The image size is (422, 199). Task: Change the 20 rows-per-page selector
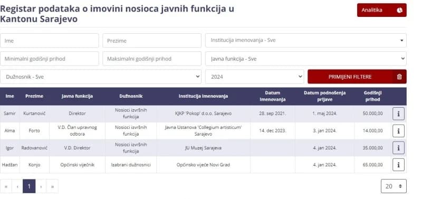(x=394, y=186)
